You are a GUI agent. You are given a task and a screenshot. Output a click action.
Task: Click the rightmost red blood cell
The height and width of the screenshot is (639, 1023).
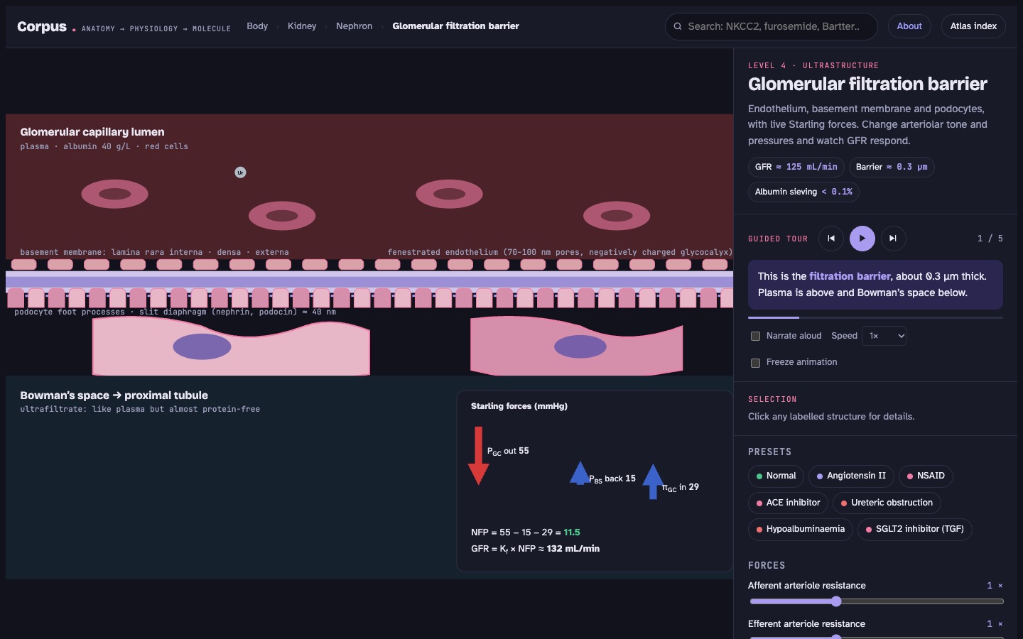[x=617, y=216]
